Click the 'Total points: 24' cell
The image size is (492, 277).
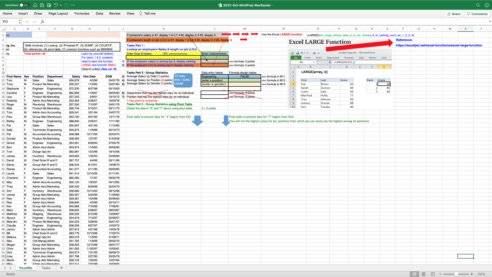[35, 54]
